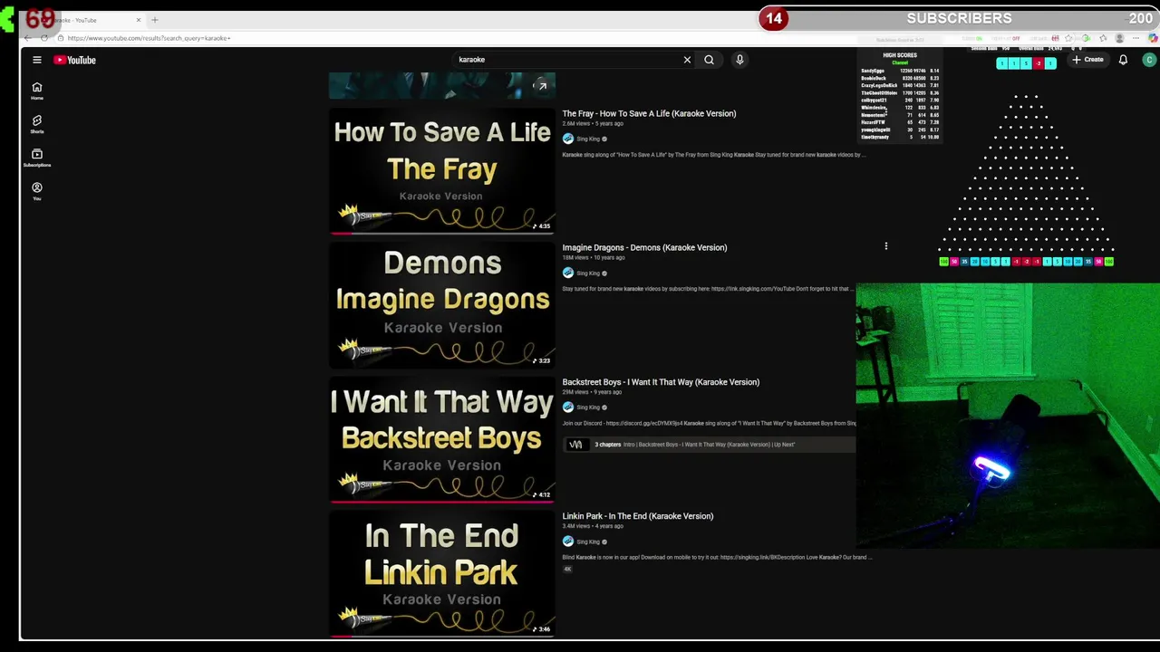Image resolution: width=1160 pixels, height=652 pixels.
Task: Go to Home in YouTube sidebar
Action: [37, 91]
